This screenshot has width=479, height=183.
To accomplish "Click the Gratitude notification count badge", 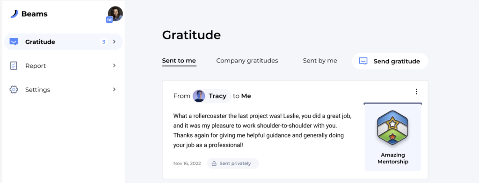I will pyautogui.click(x=103, y=42).
